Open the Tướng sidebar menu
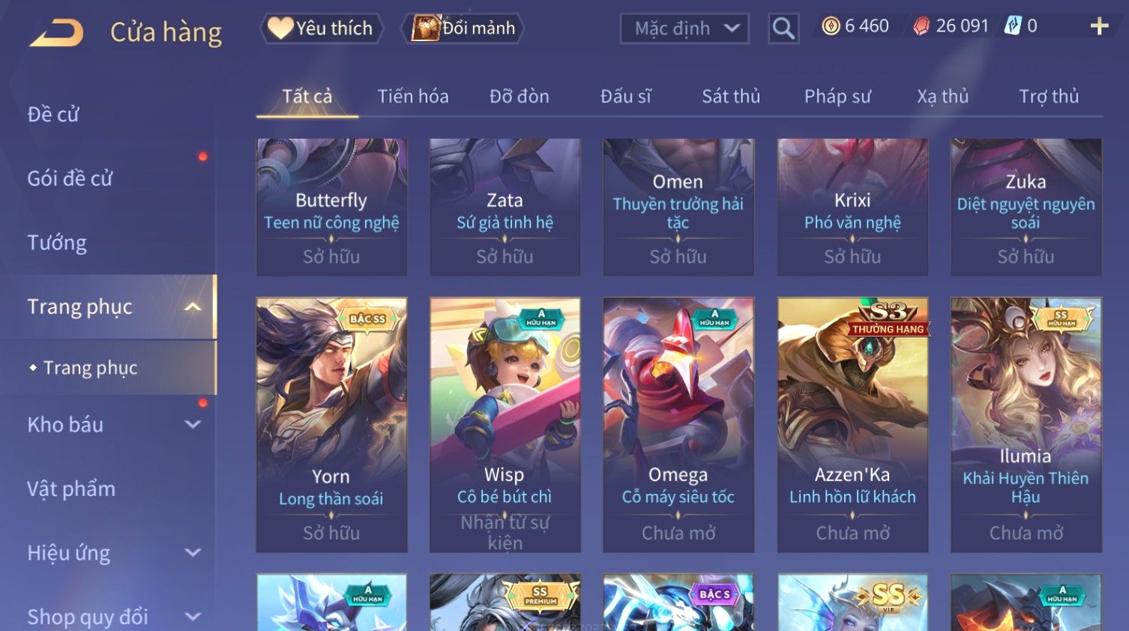 click(x=57, y=243)
